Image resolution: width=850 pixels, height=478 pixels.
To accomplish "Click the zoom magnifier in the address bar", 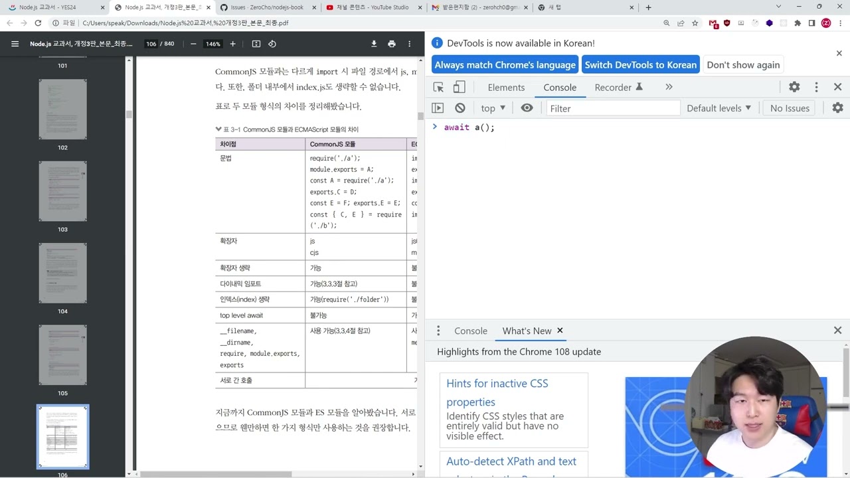I will point(666,23).
